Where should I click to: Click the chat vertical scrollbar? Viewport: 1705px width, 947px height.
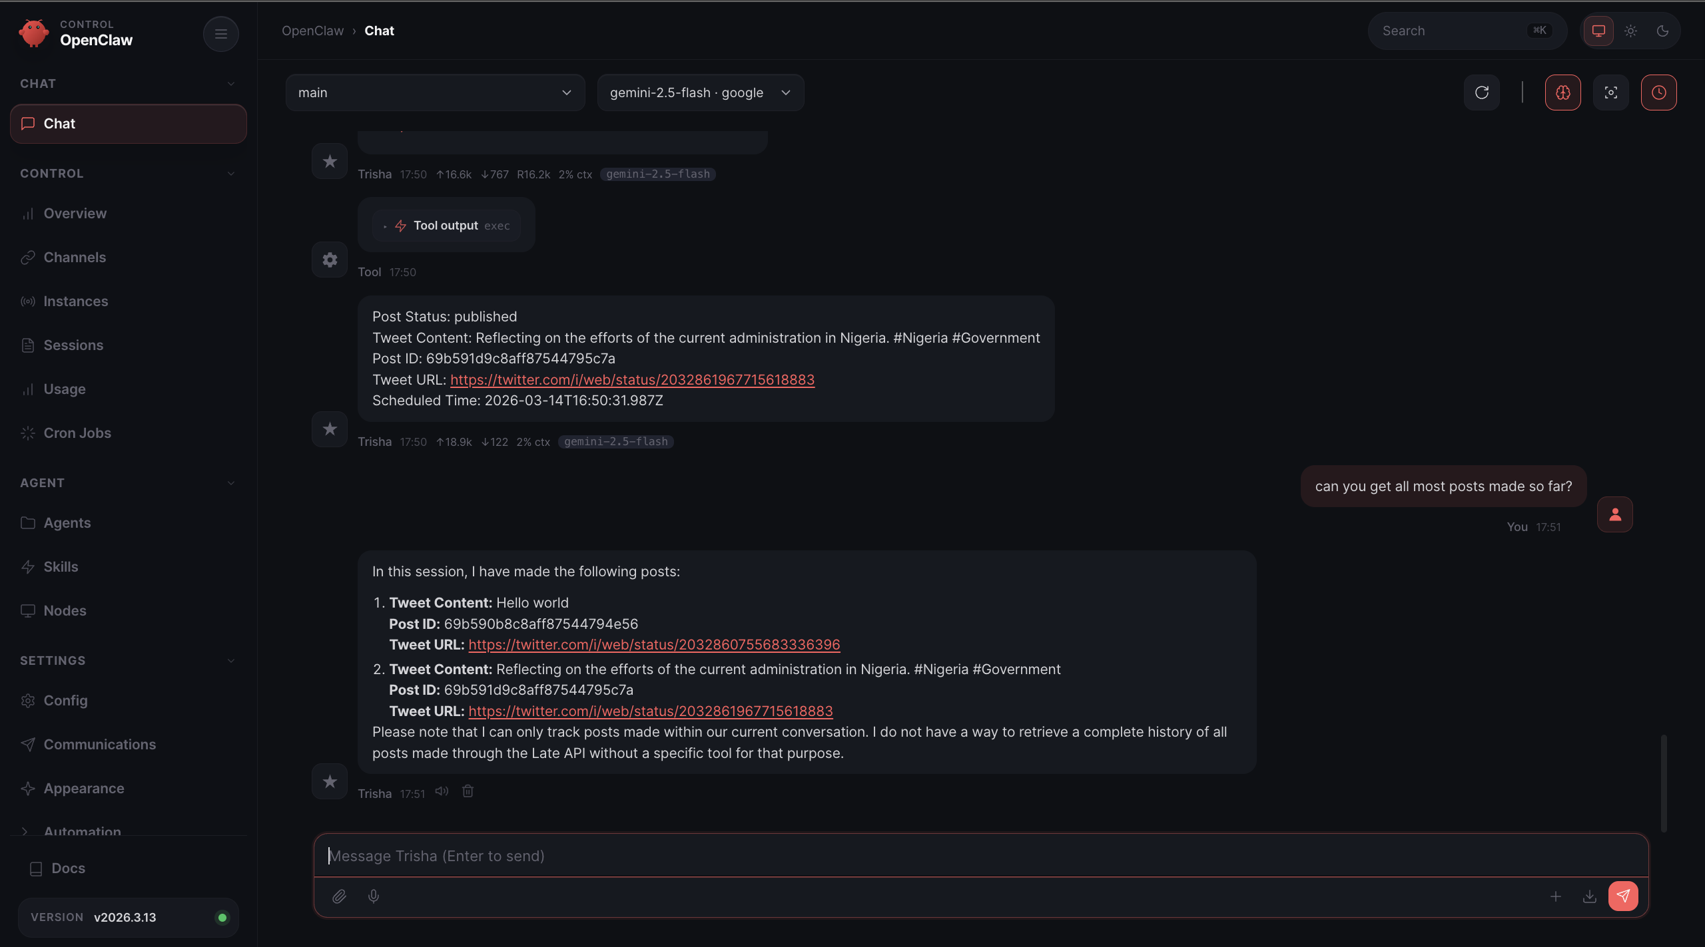pos(1663,782)
